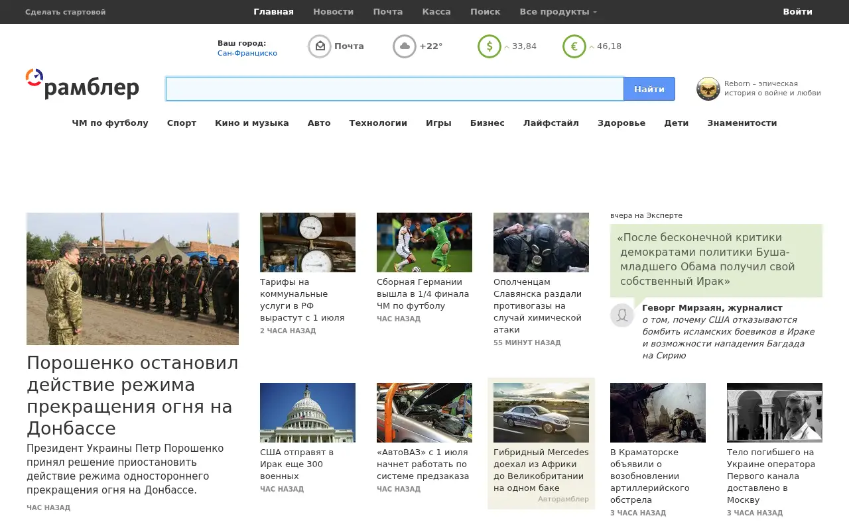Viewport: 849px width, 530px height.
Task: Open the Reborn game promo icon
Action: tap(708, 89)
